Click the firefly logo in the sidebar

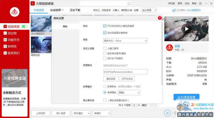[x=15, y=11]
